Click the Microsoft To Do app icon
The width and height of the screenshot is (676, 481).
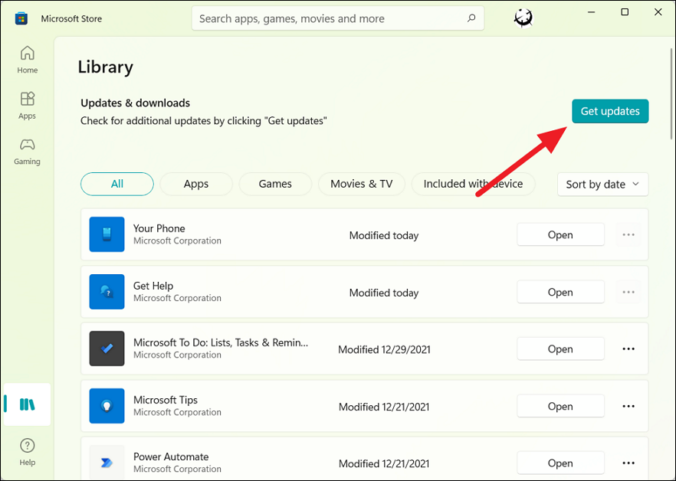[x=107, y=348]
